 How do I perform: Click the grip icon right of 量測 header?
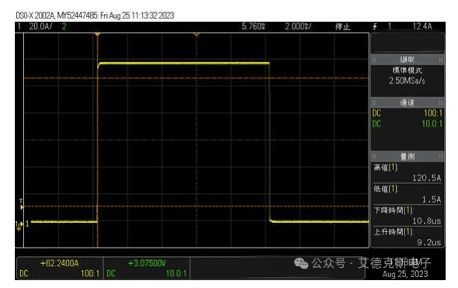[441, 157]
